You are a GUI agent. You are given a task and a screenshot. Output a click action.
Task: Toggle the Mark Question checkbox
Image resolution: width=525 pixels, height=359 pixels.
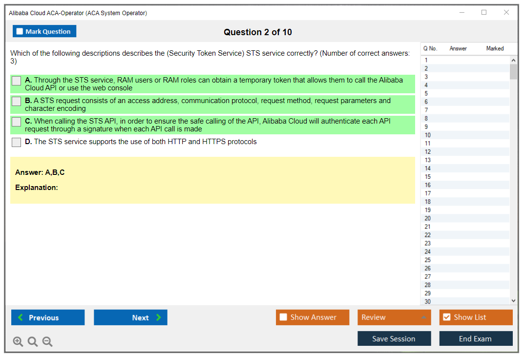click(20, 32)
